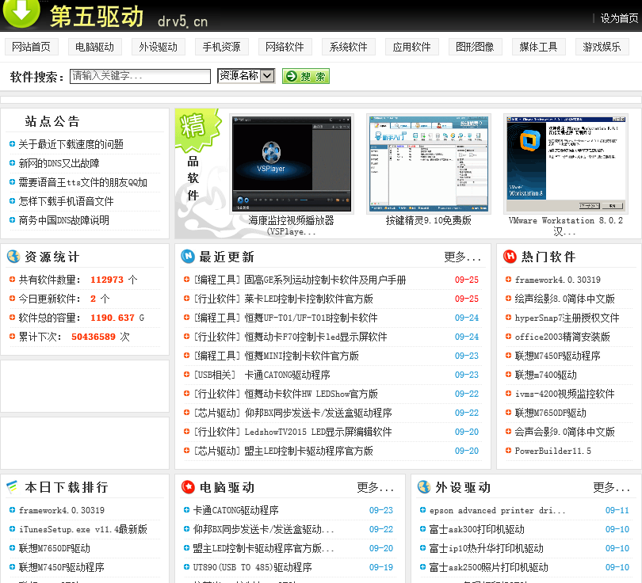Open the 图形图像 navigation tab
Screen dimensions: 642x583
[x=476, y=47]
